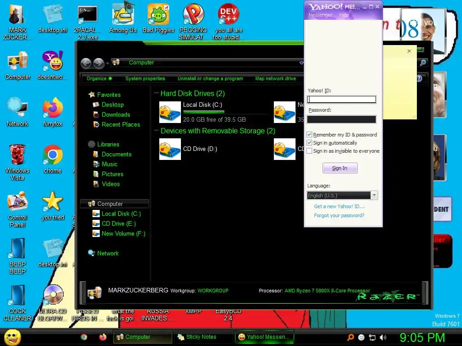Click the Explorer search magnifier icon

[423, 63]
